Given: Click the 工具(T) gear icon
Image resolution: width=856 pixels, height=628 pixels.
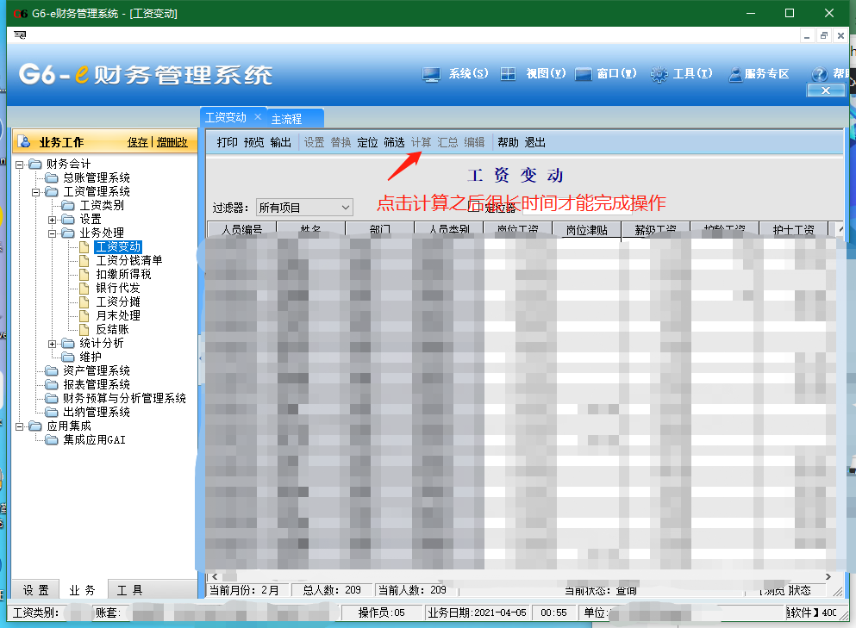Looking at the screenshot, I should [x=659, y=74].
